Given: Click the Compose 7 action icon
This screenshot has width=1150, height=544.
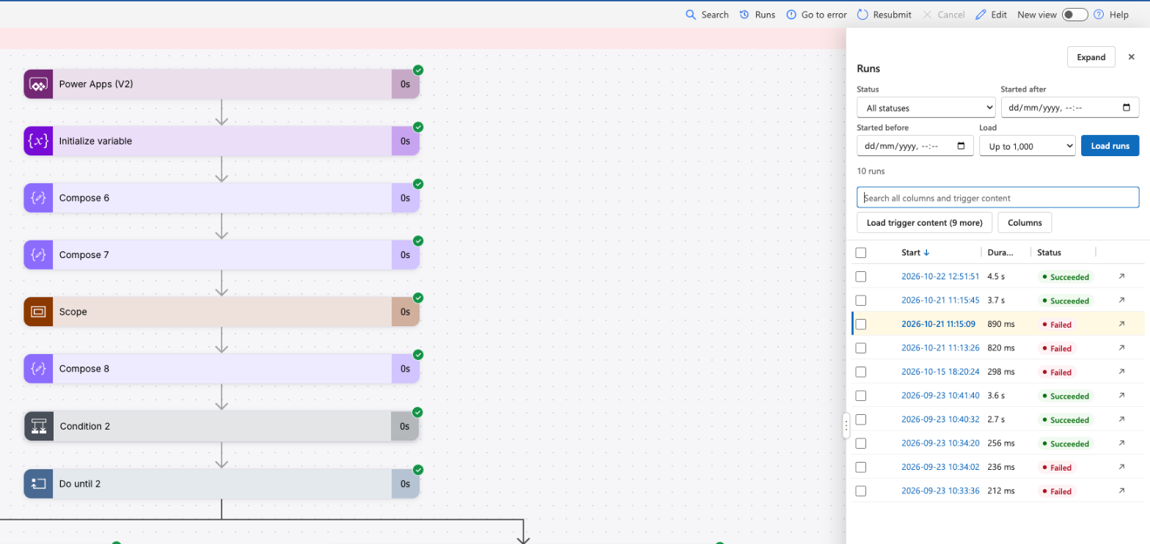Looking at the screenshot, I should [x=38, y=255].
